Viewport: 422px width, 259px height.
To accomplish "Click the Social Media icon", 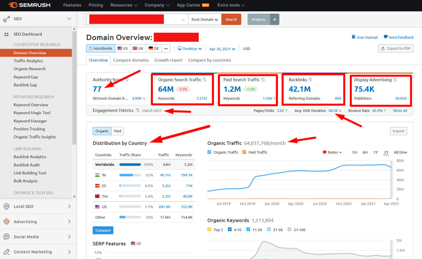I will click(x=6, y=237).
